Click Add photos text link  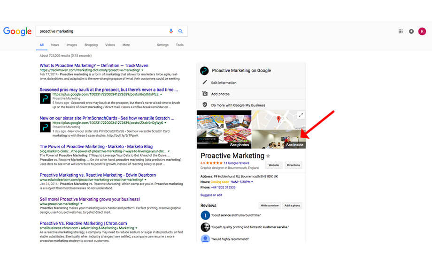click(220, 94)
